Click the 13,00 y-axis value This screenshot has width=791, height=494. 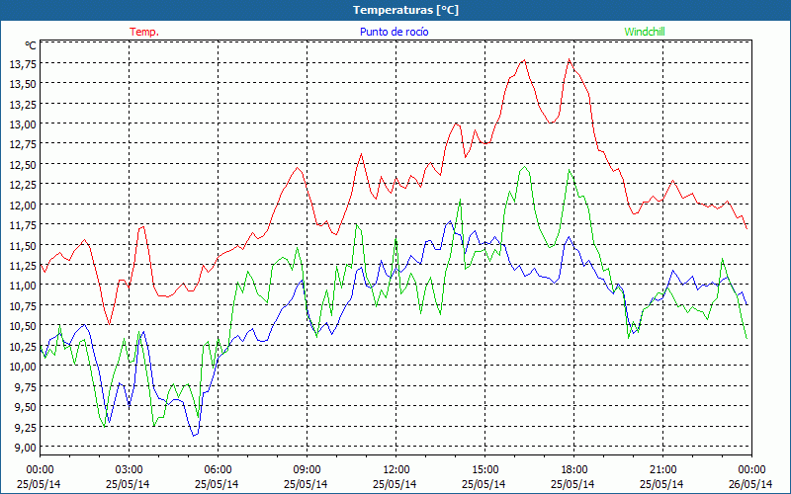pyautogui.click(x=23, y=124)
